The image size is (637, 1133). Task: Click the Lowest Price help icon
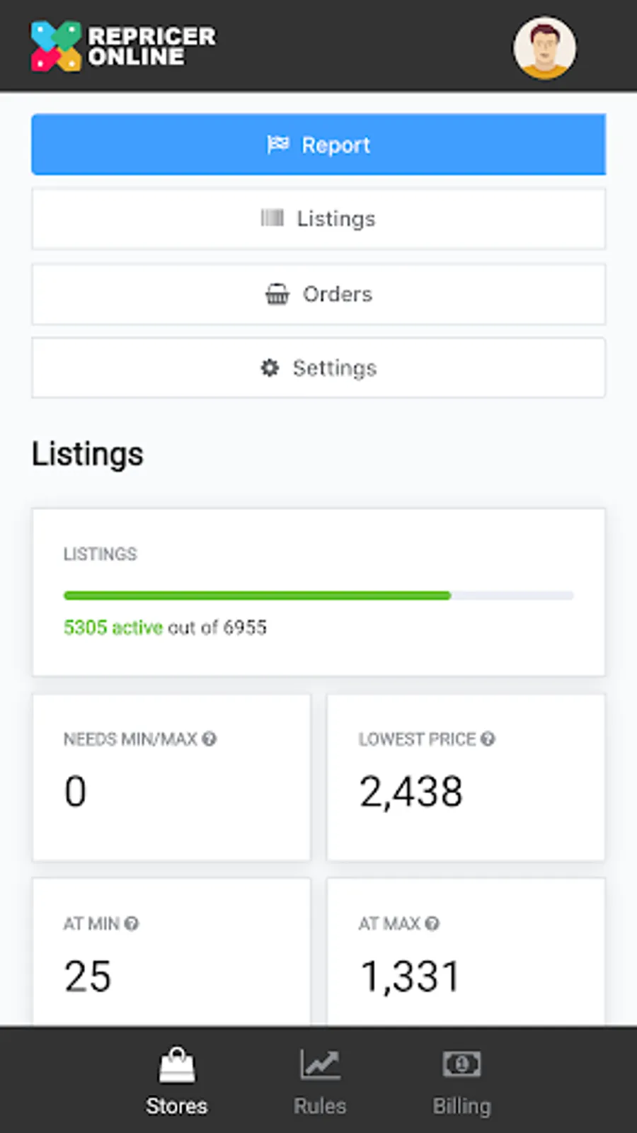488,739
